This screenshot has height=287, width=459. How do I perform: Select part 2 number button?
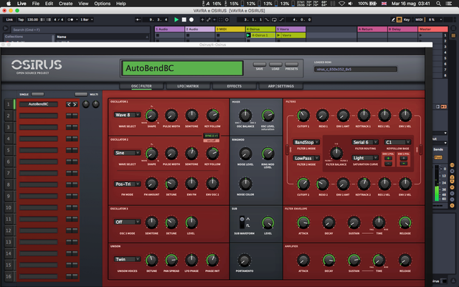tap(9, 116)
